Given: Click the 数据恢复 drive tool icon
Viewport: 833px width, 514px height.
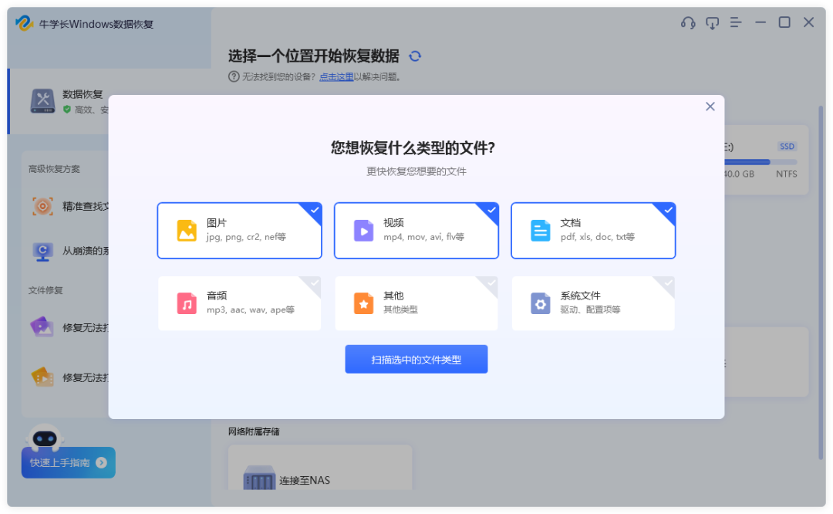Looking at the screenshot, I should point(42,101).
